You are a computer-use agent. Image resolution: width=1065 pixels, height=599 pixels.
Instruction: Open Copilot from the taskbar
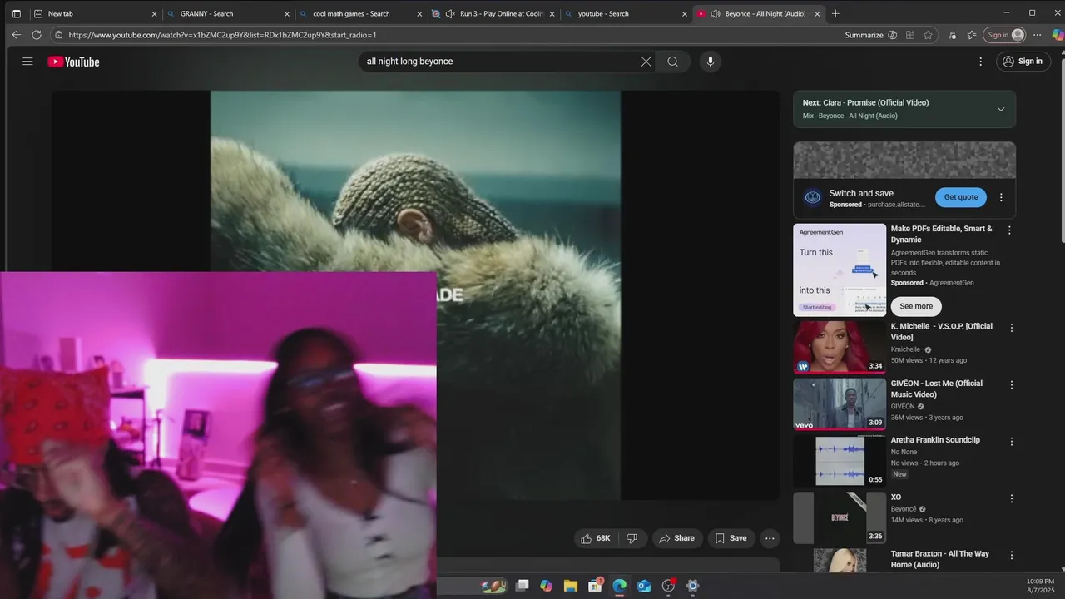tap(547, 586)
